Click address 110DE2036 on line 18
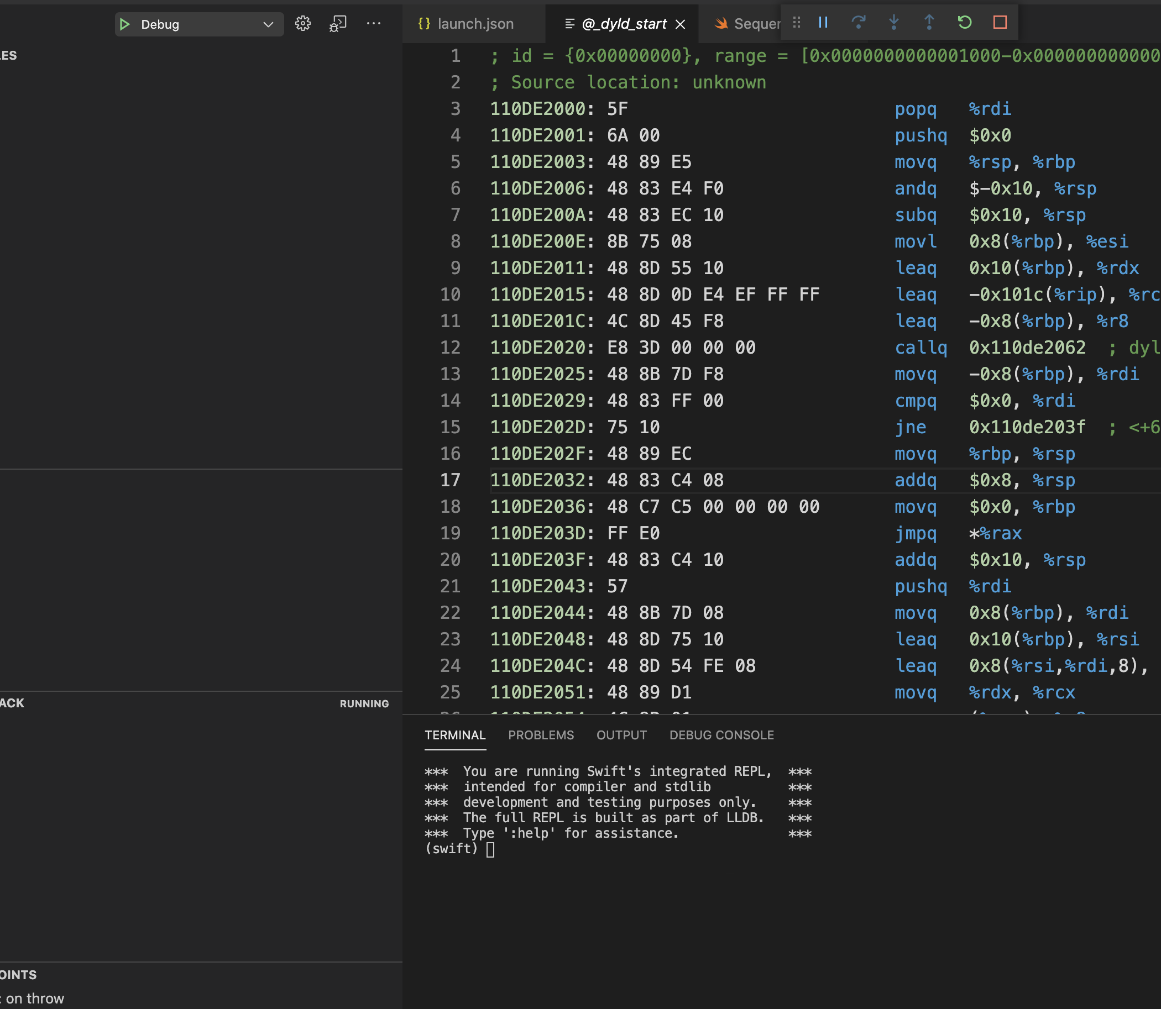Screen dimensions: 1161x1009 tap(538, 506)
